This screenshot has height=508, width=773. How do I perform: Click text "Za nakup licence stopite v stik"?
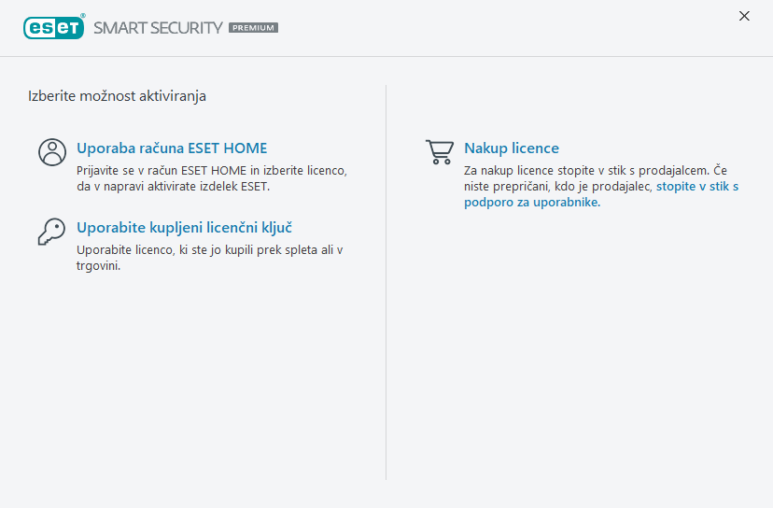[x=588, y=171]
